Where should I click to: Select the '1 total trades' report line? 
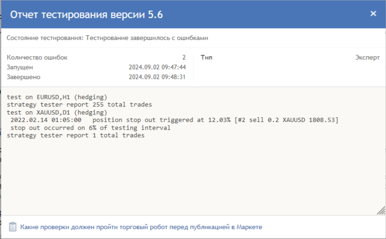point(76,136)
